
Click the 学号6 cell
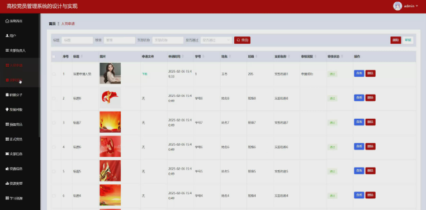click(199, 147)
